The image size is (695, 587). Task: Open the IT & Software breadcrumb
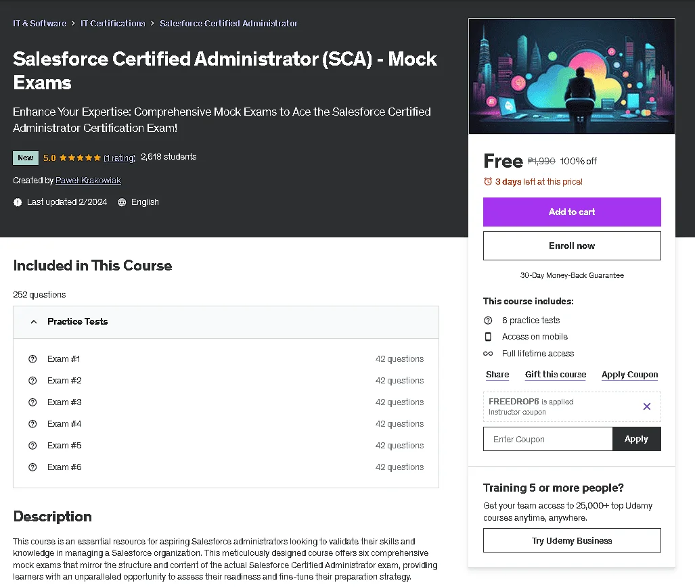(39, 24)
